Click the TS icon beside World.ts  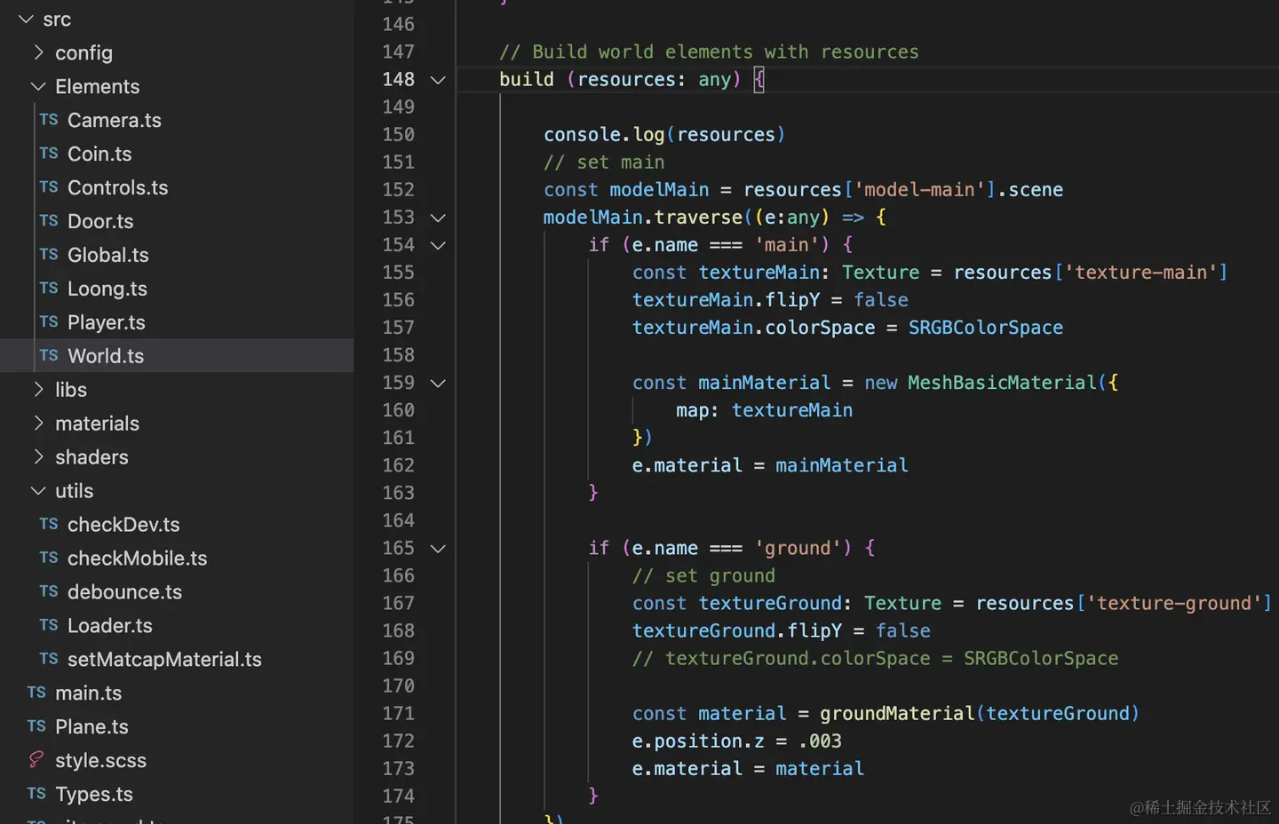pyautogui.click(x=49, y=355)
